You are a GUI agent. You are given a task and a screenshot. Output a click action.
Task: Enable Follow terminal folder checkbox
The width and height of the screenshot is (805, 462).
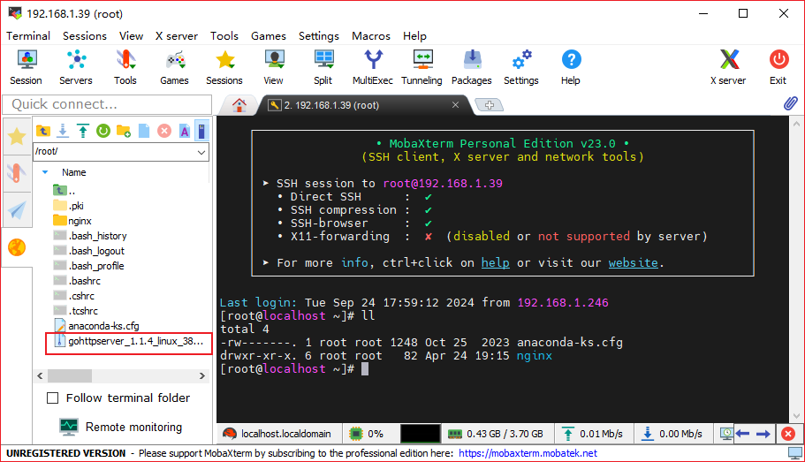[52, 398]
